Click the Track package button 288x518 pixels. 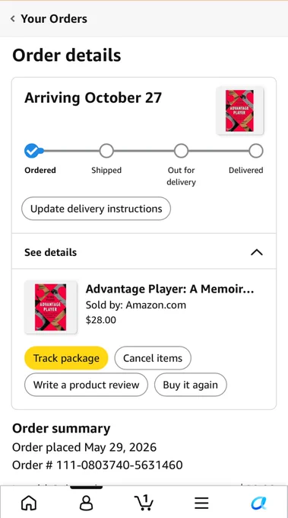(66, 358)
